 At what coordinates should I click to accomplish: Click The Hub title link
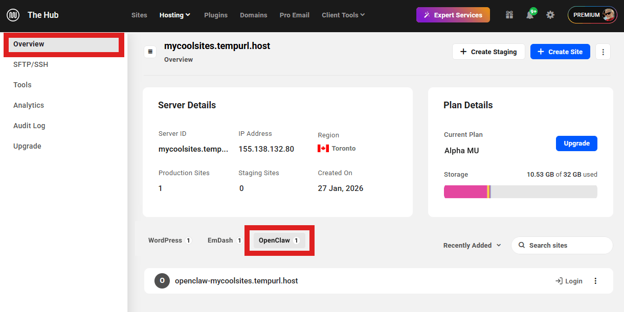tap(43, 15)
